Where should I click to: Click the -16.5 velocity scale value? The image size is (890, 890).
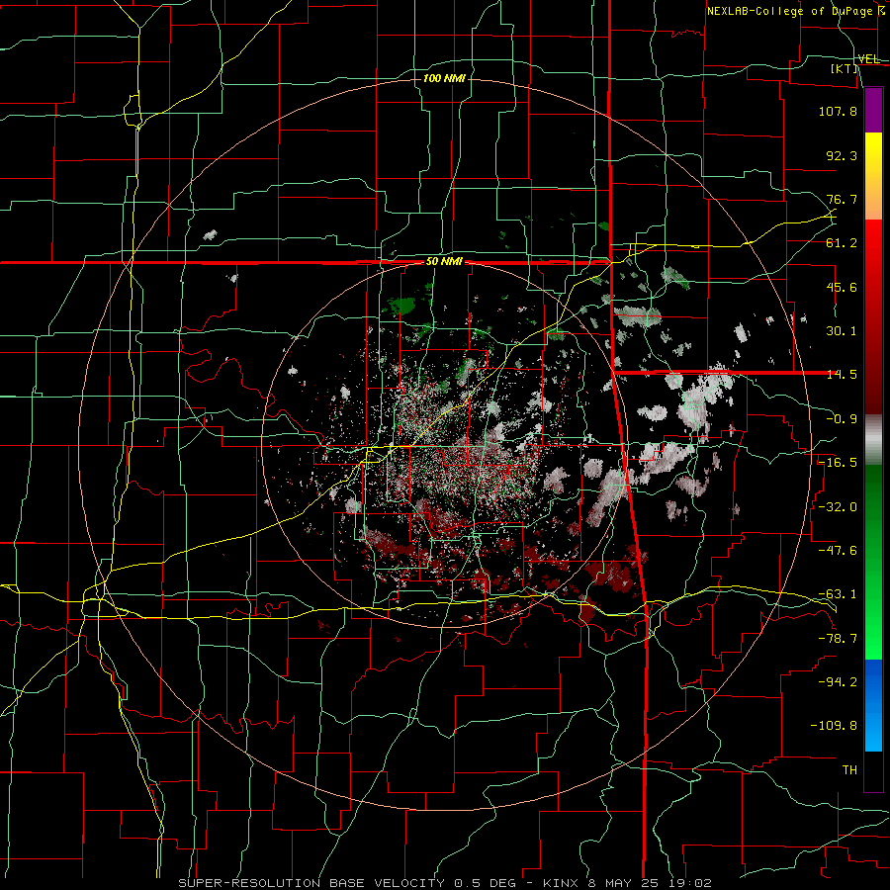tap(838, 463)
